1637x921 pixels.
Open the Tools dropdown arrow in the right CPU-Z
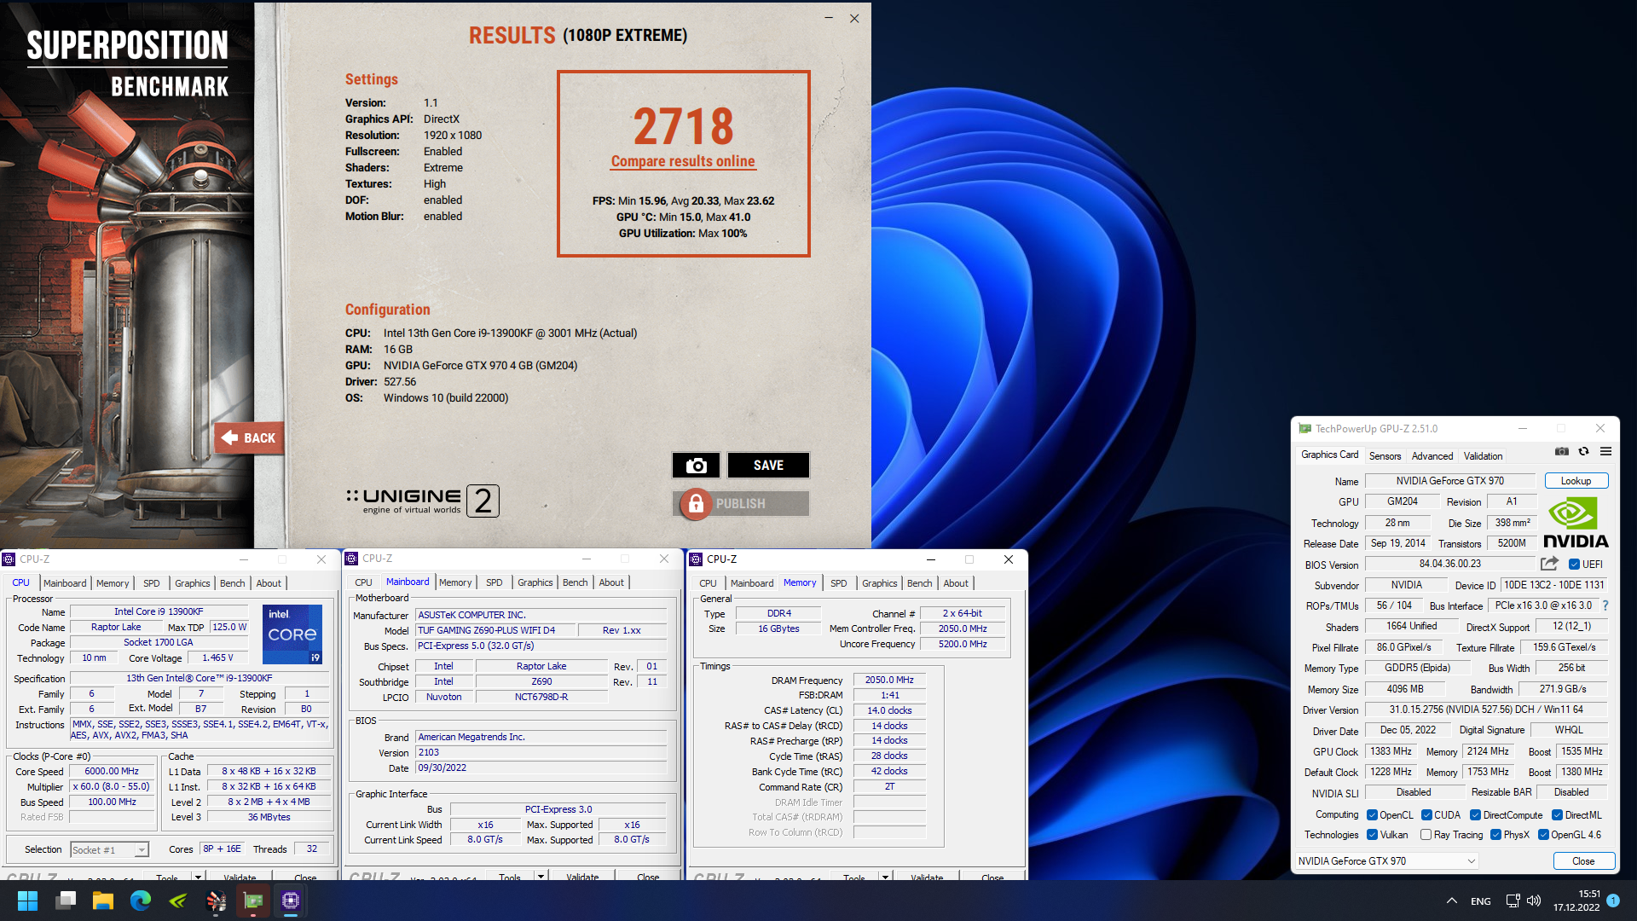tap(885, 877)
